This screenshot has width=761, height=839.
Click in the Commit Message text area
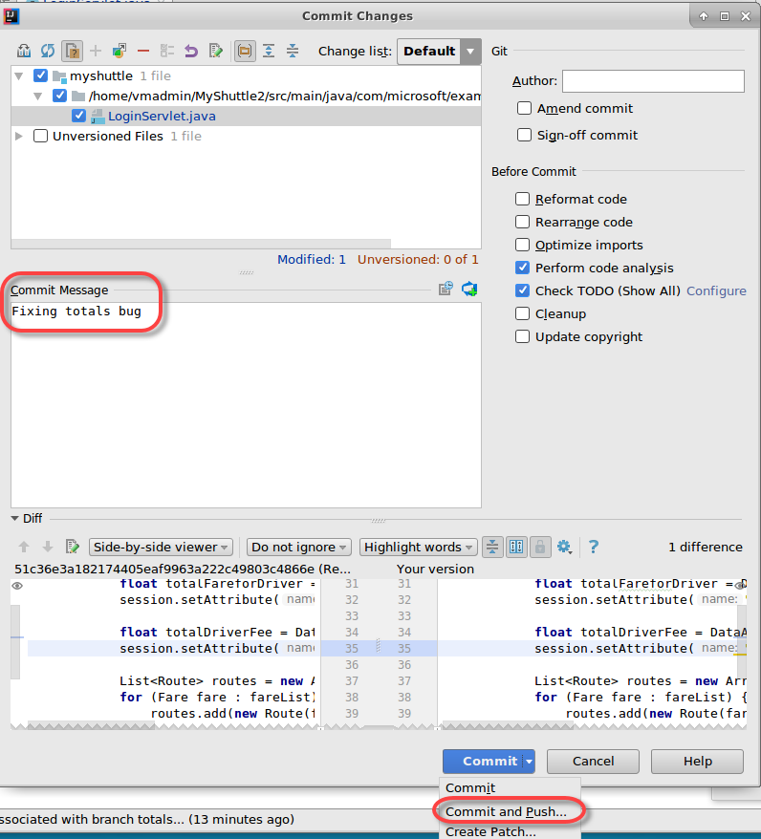(x=246, y=404)
